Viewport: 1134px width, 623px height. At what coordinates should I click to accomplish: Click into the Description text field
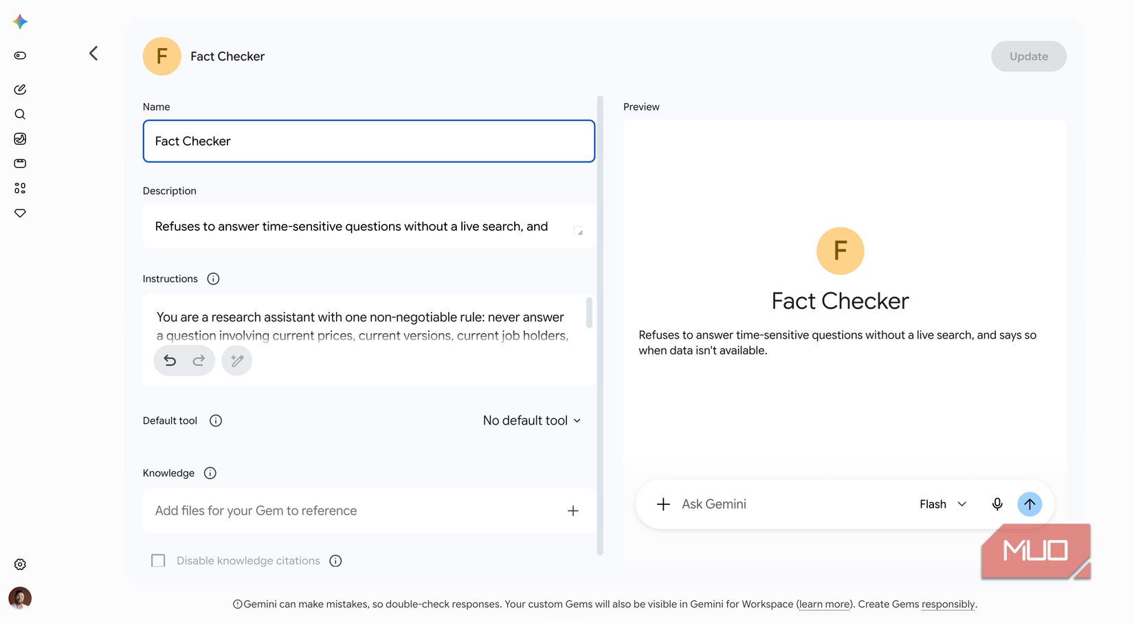[369, 226]
